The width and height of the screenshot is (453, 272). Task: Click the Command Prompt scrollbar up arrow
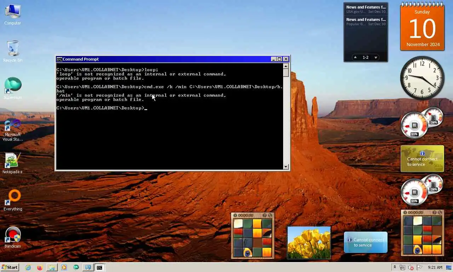click(x=286, y=66)
